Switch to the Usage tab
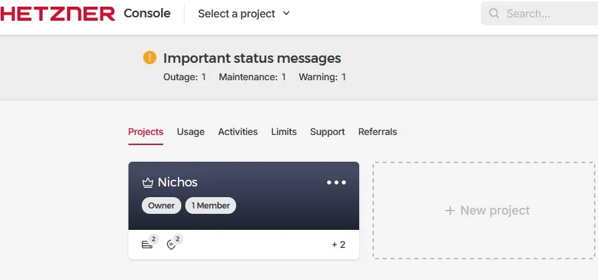 coord(191,132)
